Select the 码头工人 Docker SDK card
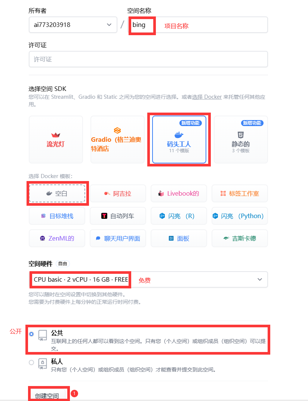The height and width of the screenshot is (401, 308). (179, 140)
